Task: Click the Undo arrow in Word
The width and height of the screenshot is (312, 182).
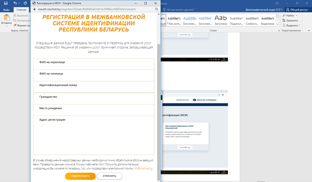Action: (15, 3)
